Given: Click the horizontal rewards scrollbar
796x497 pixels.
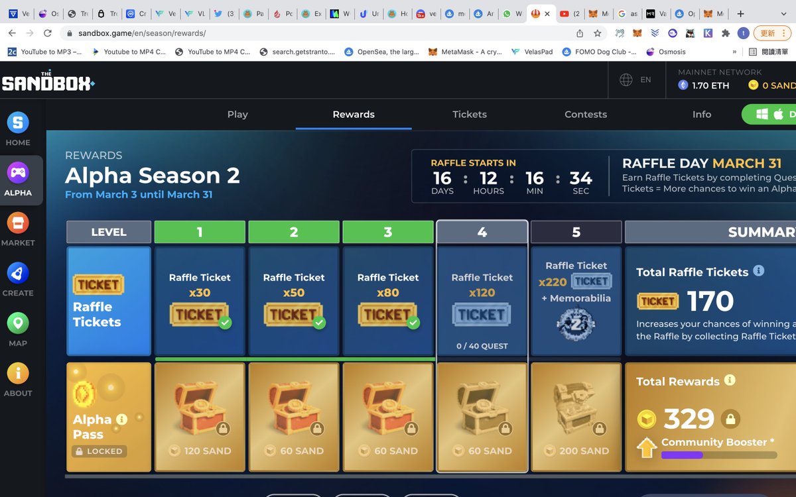Looking at the screenshot, I should [x=431, y=476].
